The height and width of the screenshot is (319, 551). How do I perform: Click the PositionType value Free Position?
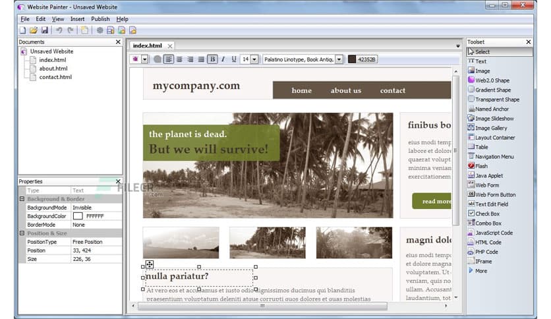tap(96, 242)
